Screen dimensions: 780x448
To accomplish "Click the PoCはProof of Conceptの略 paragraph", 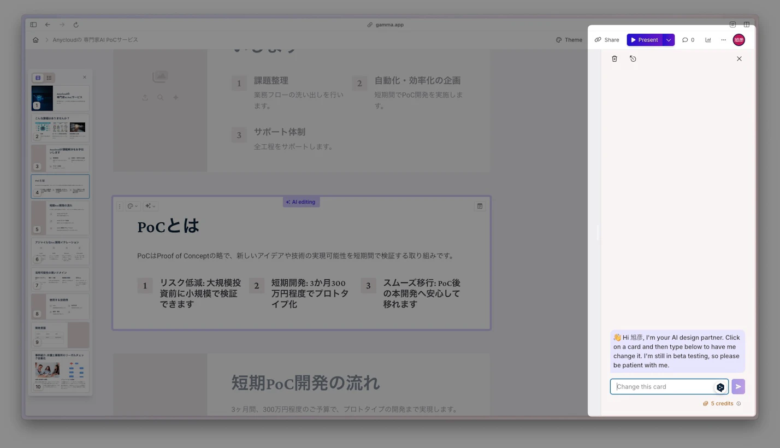I will pos(296,256).
